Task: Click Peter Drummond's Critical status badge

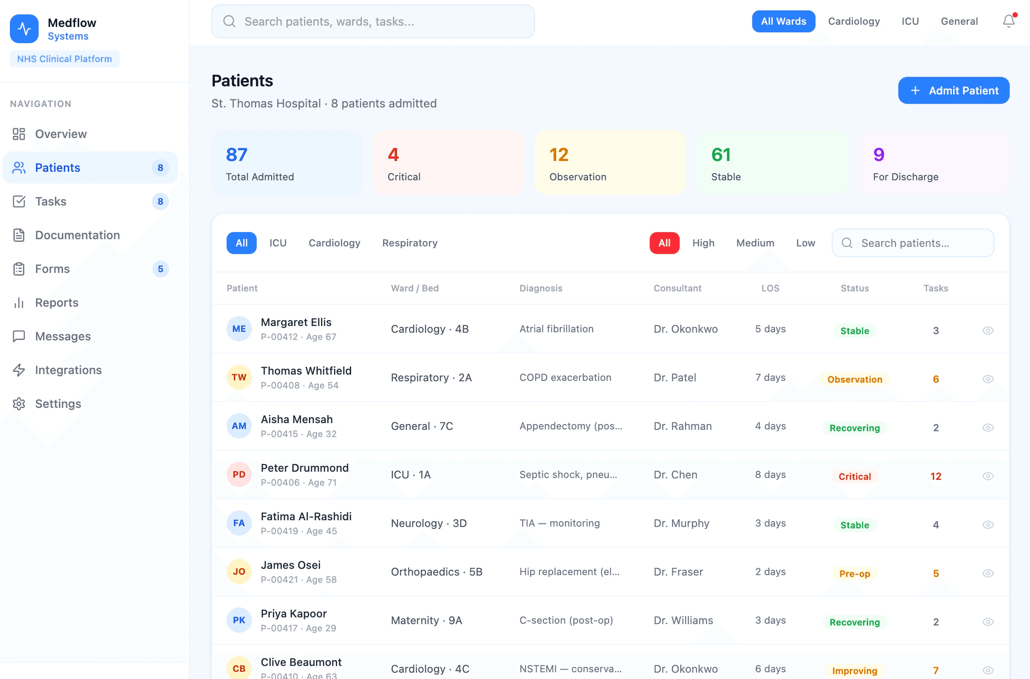Action: pyautogui.click(x=855, y=477)
